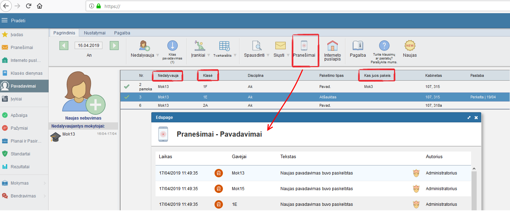Switch to the Nustatymai tab
The image size is (510, 211).
(94, 33)
